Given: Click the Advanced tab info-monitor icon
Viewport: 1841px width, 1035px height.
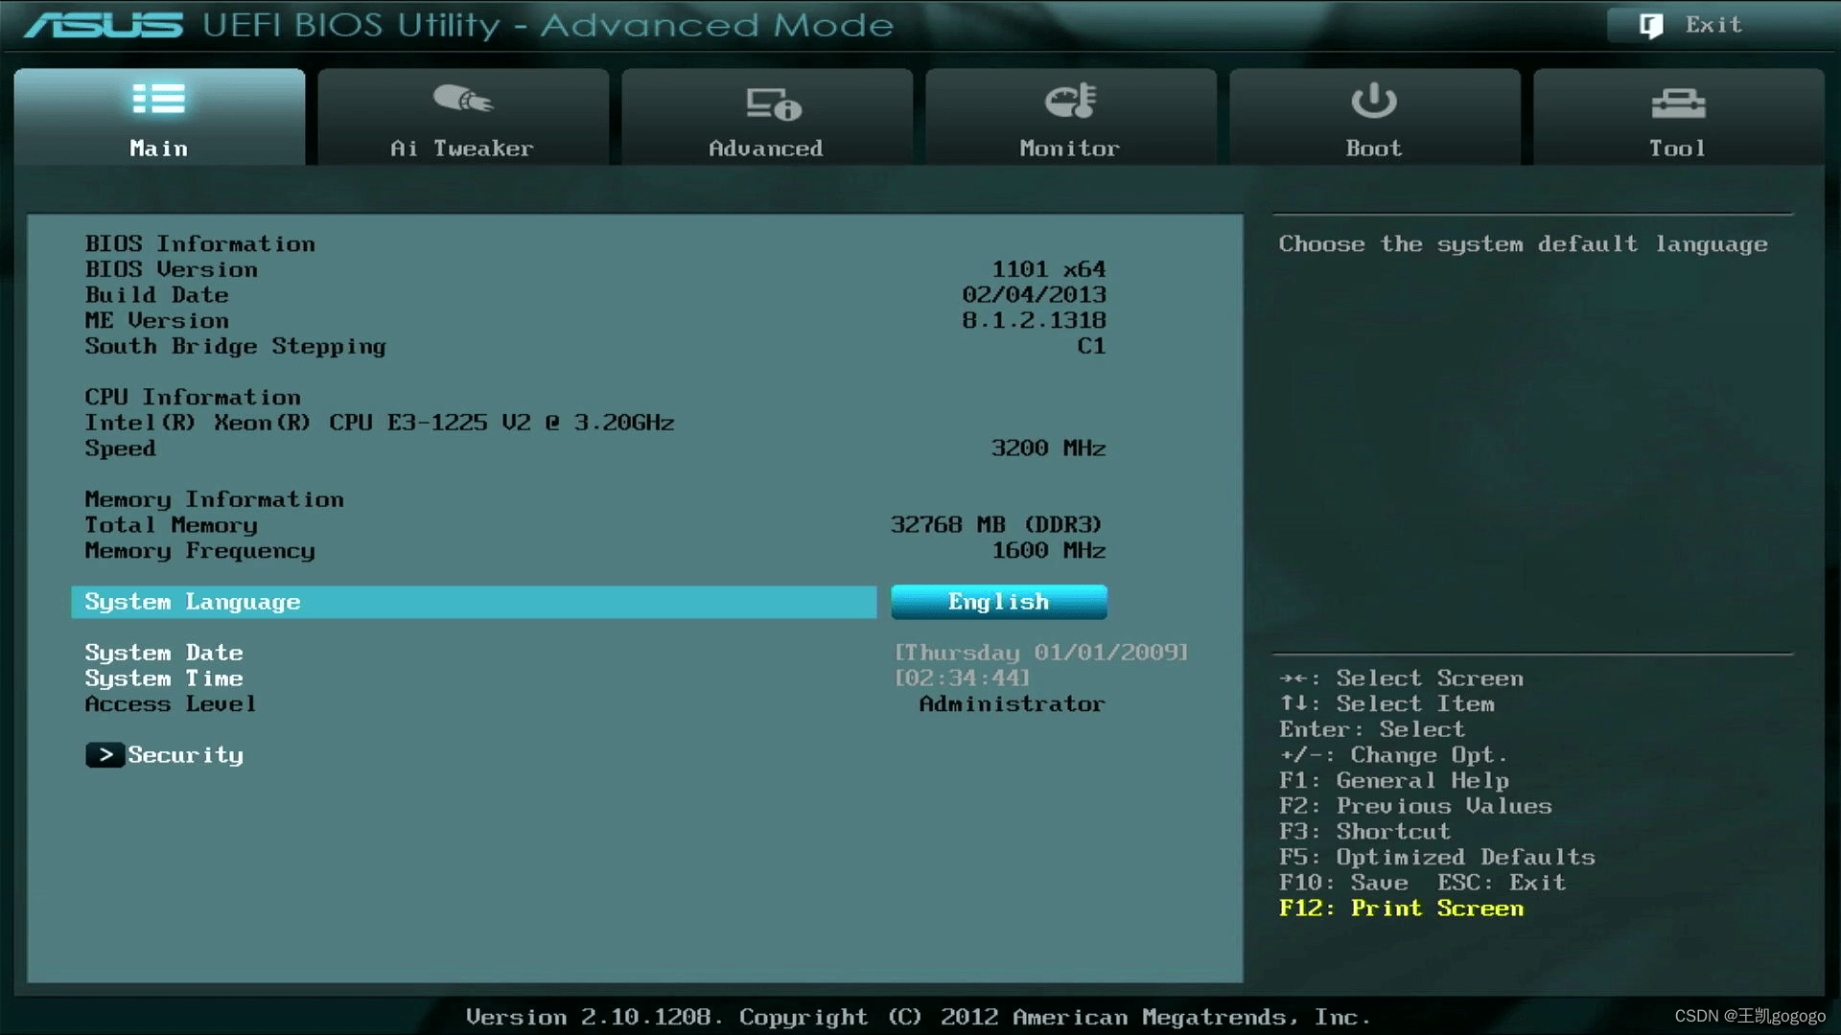Looking at the screenshot, I should coord(773,103).
